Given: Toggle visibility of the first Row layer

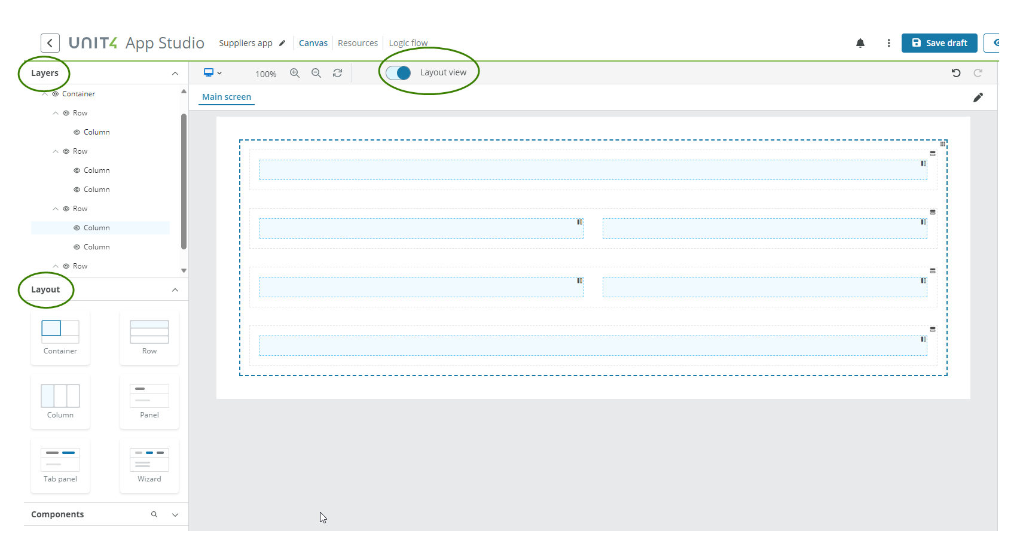Looking at the screenshot, I should pos(66,112).
